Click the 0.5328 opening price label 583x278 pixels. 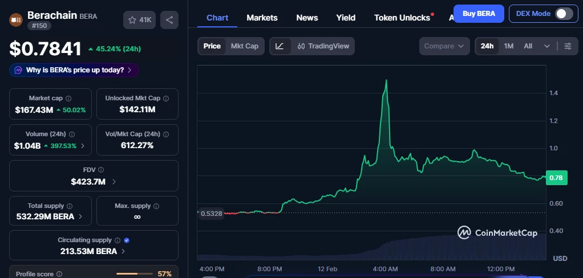tap(211, 214)
